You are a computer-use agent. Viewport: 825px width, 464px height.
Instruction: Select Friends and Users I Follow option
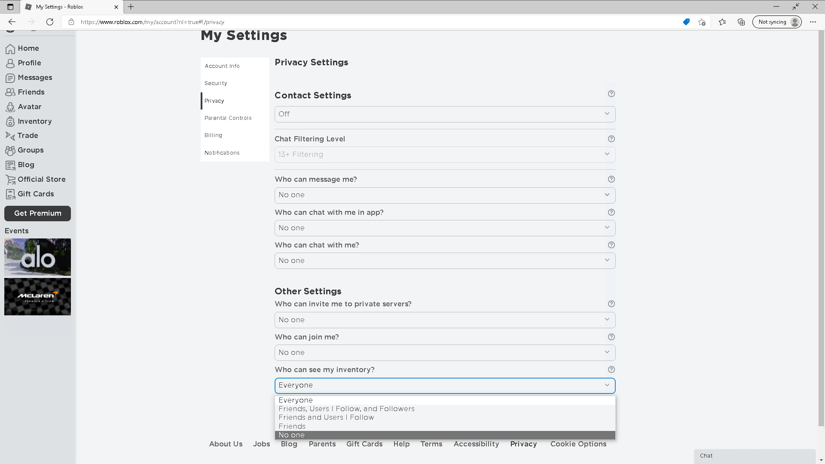click(x=445, y=418)
